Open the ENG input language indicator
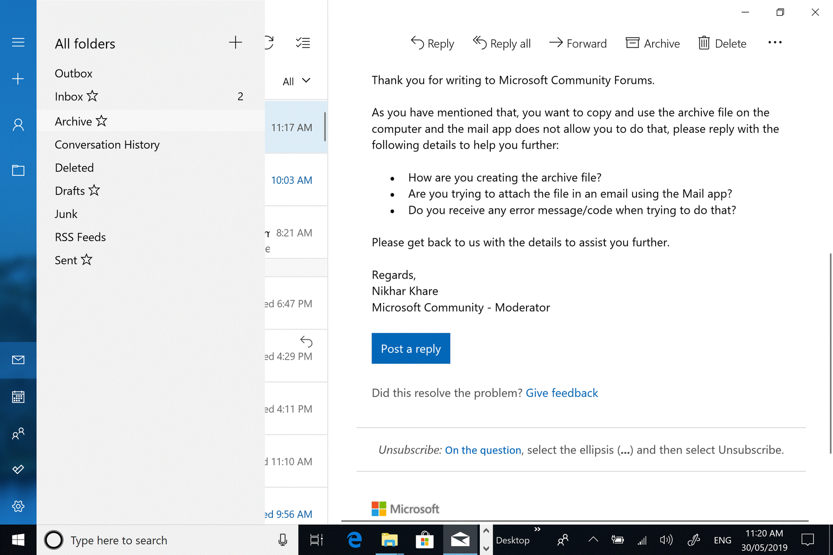Screen dimensions: 833x555 pyautogui.click(x=722, y=540)
